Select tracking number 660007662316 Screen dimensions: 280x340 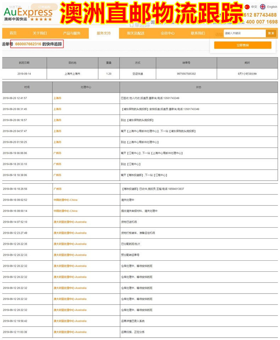click(x=28, y=44)
